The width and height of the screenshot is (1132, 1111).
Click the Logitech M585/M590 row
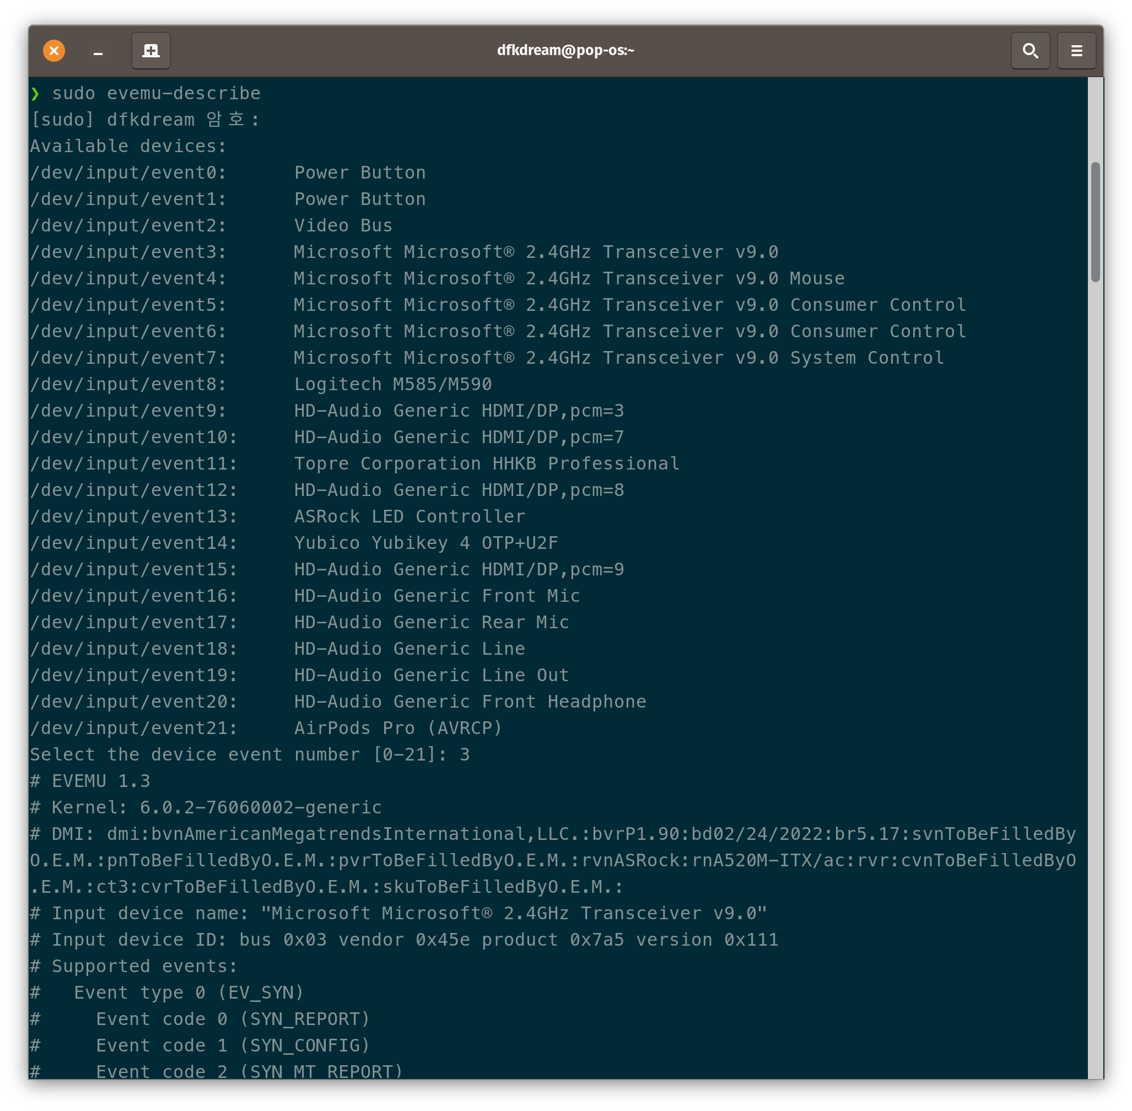261,384
